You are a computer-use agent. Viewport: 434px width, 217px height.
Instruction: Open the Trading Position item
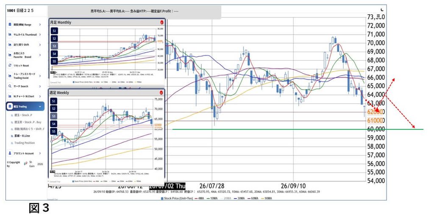pos(24,143)
